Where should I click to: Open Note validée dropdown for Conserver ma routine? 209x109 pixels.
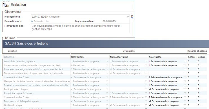[x=185, y=65]
